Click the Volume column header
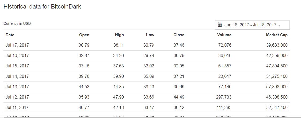The height and width of the screenshot is (118, 301). point(224,35)
